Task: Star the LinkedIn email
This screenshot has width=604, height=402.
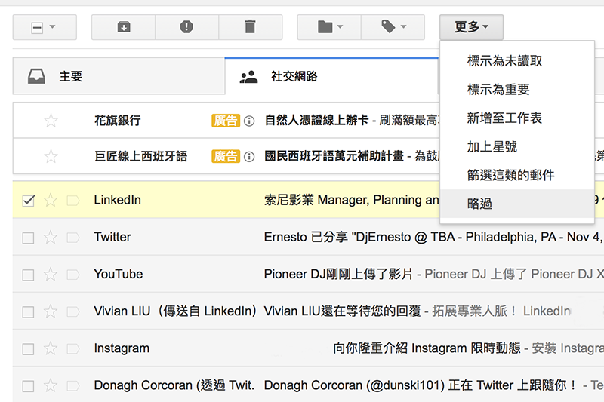Action: click(51, 200)
